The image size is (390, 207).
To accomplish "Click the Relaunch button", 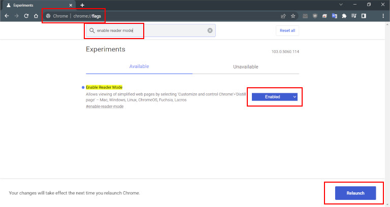I will [x=355, y=193].
